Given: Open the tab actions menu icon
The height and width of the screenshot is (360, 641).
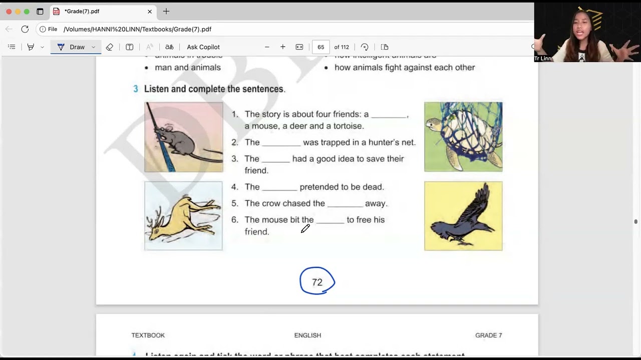Looking at the screenshot, I should click(x=40, y=11).
